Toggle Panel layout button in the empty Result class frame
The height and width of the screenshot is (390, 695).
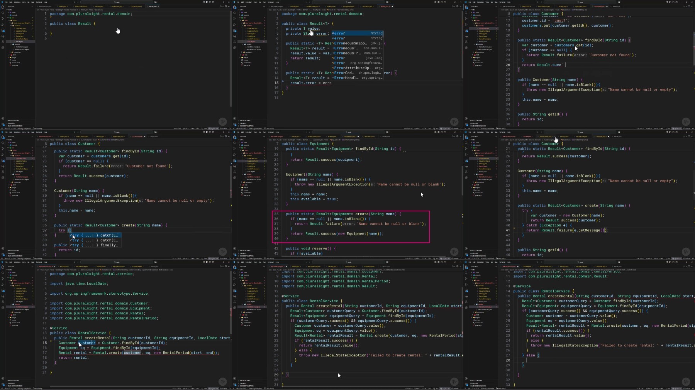pos(210,2)
